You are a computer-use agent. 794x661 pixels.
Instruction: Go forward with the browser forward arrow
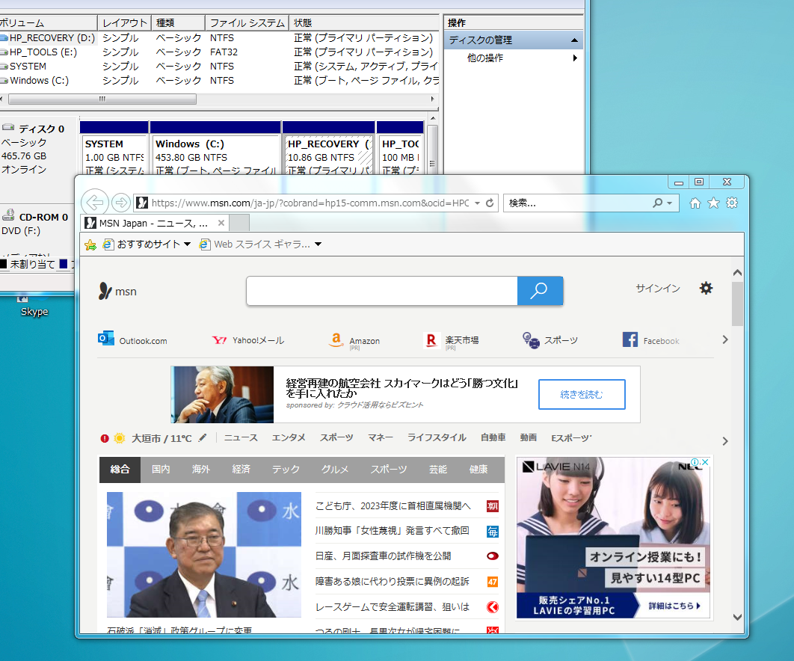tap(120, 203)
